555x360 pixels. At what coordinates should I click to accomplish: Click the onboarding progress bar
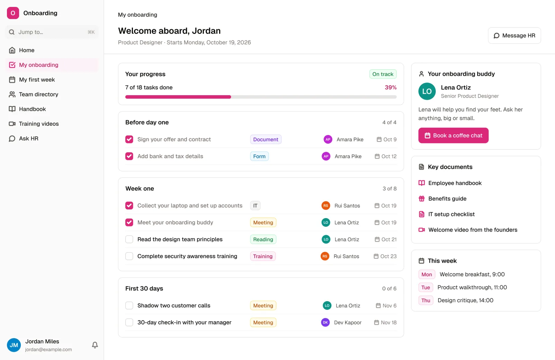tap(261, 97)
